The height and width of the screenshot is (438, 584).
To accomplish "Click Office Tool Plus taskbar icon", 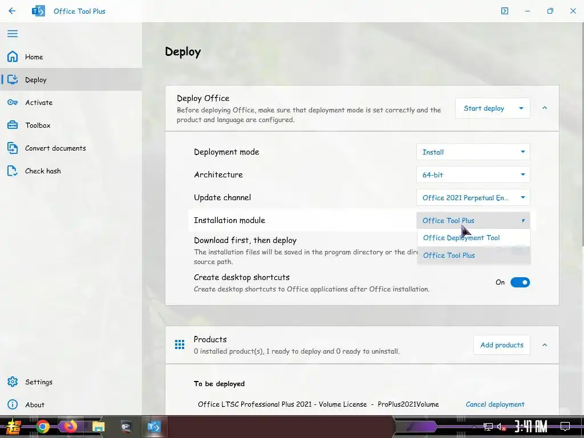I will [153, 427].
